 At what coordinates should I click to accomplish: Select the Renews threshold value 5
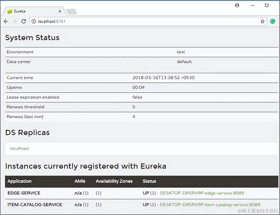click(134, 107)
